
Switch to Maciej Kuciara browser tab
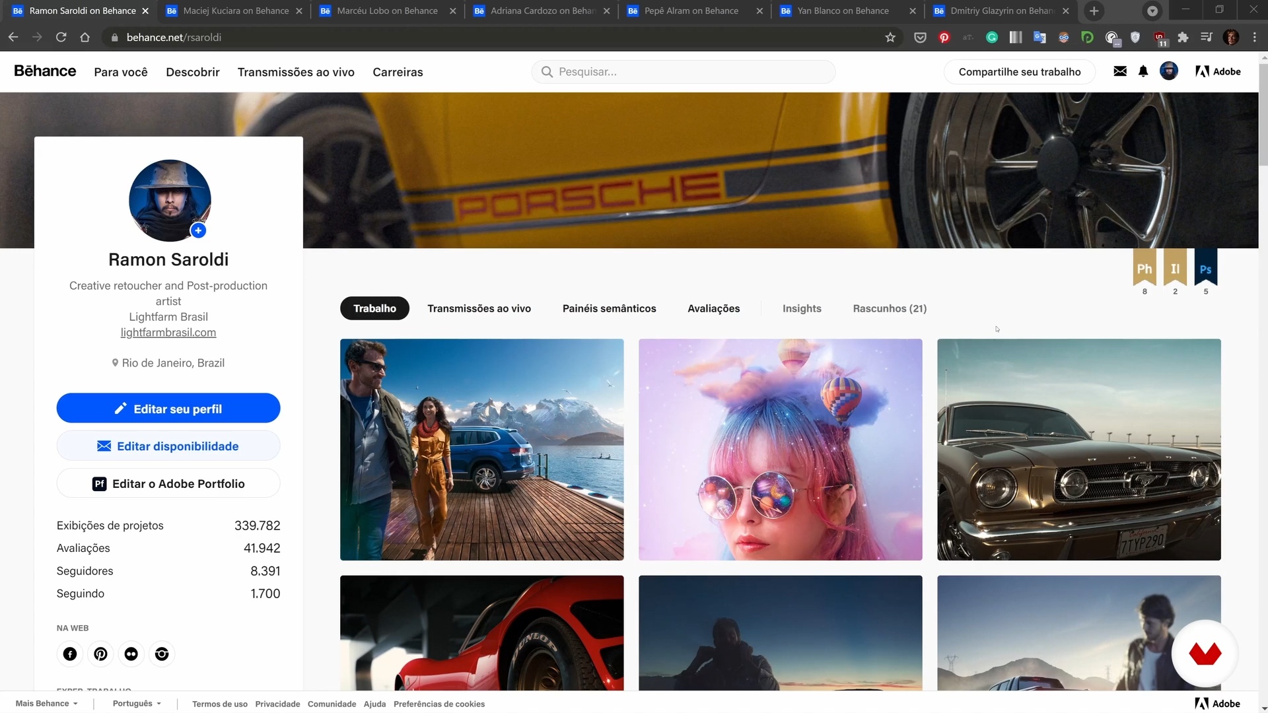coord(234,11)
